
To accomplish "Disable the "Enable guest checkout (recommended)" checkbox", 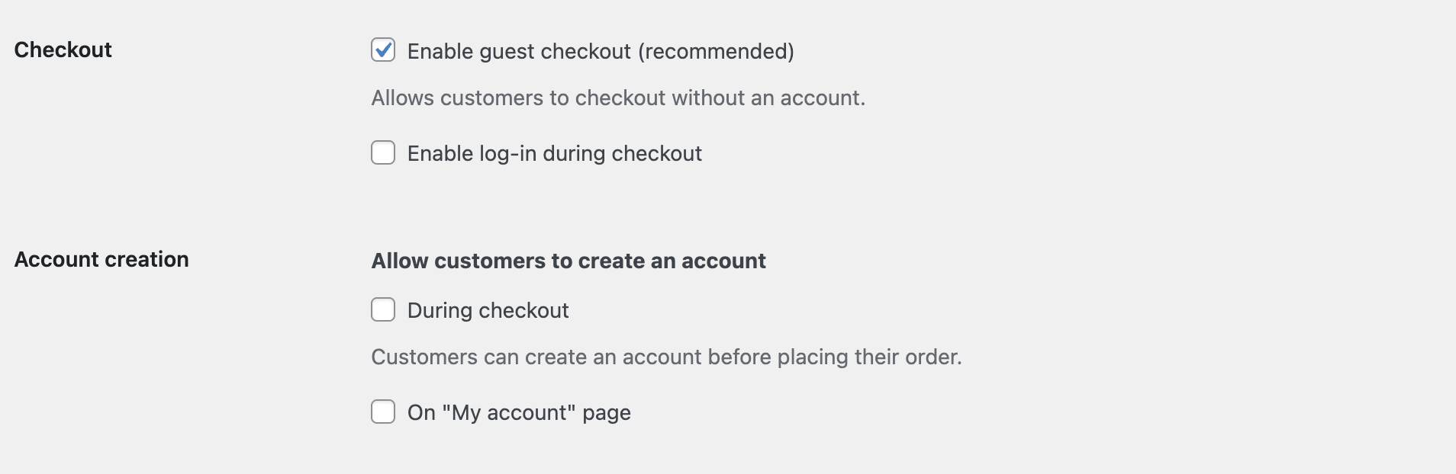I will coord(383,50).
